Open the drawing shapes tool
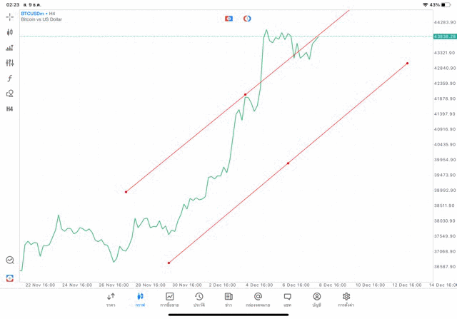 coord(10,93)
